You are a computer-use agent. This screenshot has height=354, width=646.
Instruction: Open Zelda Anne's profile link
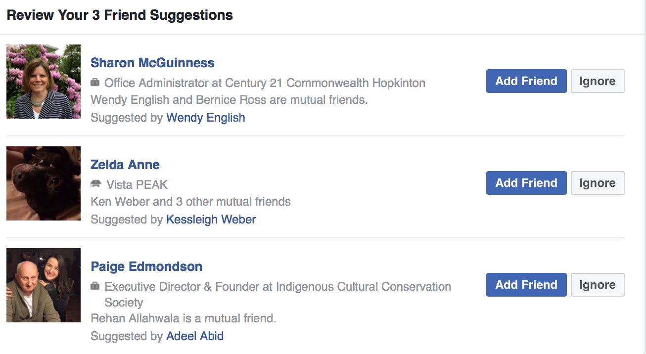(125, 165)
